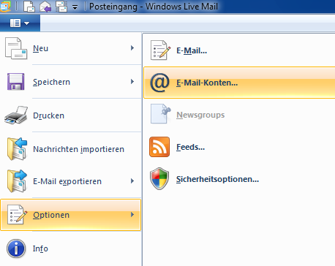Image resolution: width=335 pixels, height=266 pixels.
Task: Select the highlighted Optionen menu item
Action: 71,215
